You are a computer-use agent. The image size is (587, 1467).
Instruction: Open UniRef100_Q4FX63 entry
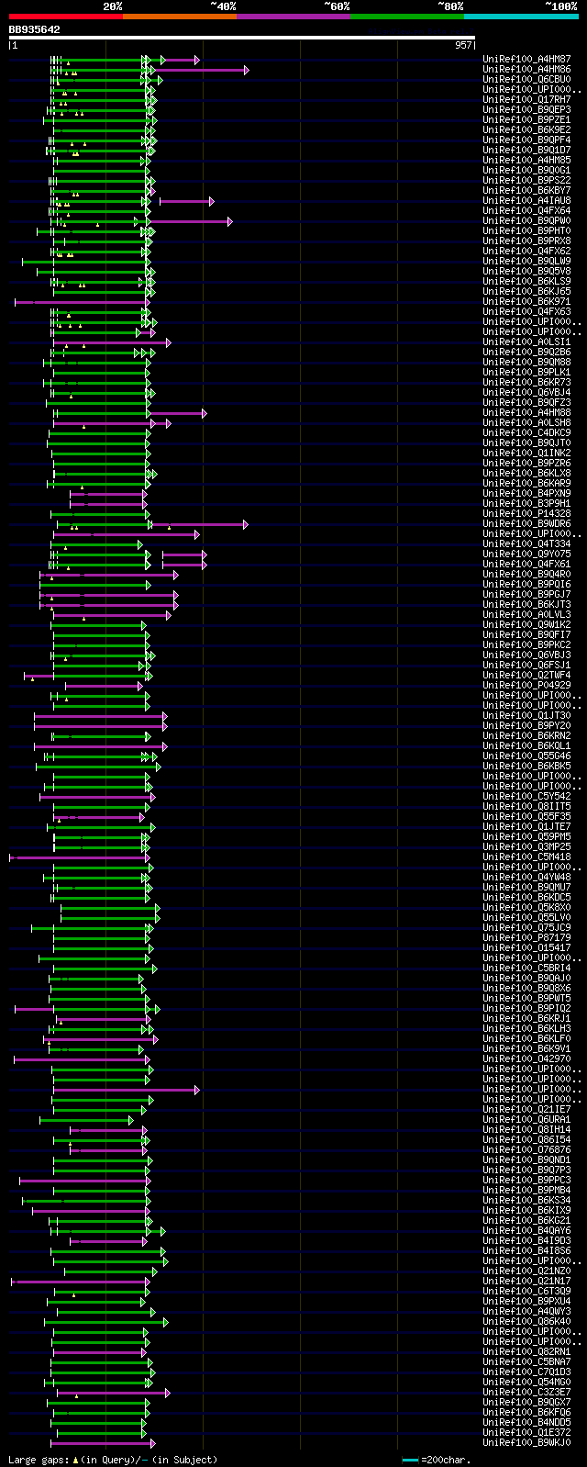526,312
